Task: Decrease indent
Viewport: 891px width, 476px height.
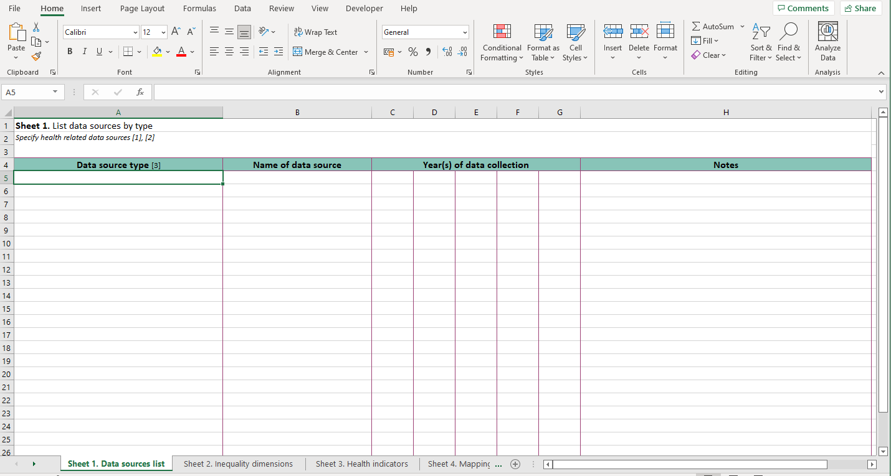Action: coord(264,52)
